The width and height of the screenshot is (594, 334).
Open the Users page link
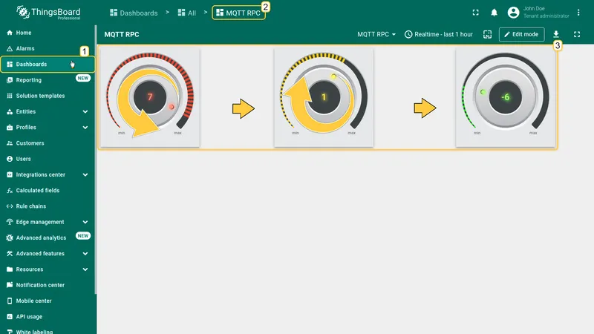tap(48, 159)
